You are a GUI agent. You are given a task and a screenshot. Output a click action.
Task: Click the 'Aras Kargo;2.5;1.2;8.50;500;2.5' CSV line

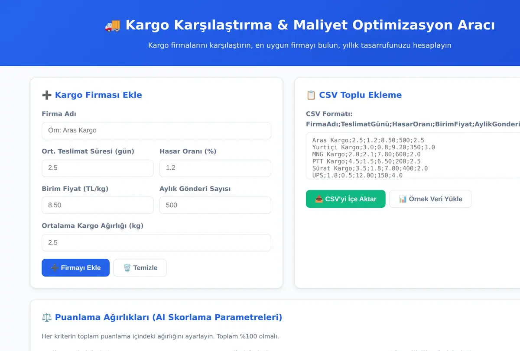(x=368, y=140)
